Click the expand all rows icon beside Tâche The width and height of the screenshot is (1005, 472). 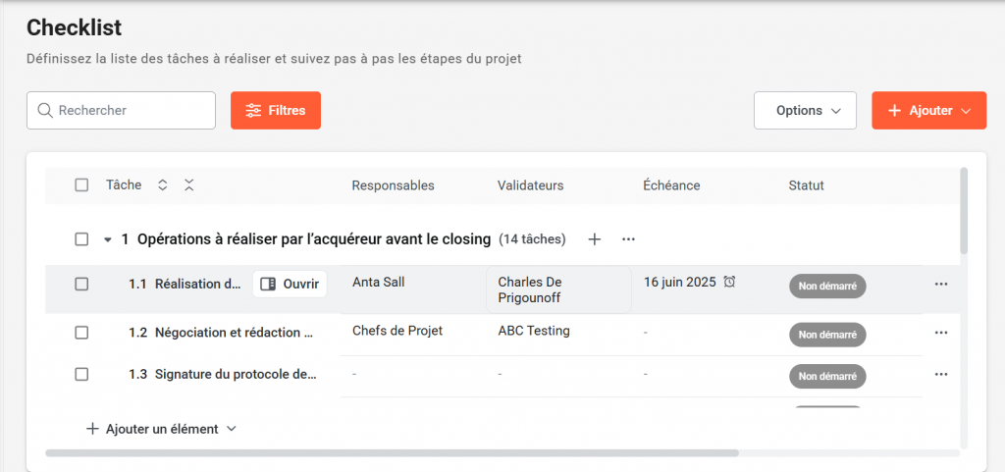pyautogui.click(x=163, y=184)
